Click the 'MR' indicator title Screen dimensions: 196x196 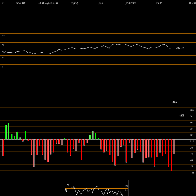[x=175, y=102]
